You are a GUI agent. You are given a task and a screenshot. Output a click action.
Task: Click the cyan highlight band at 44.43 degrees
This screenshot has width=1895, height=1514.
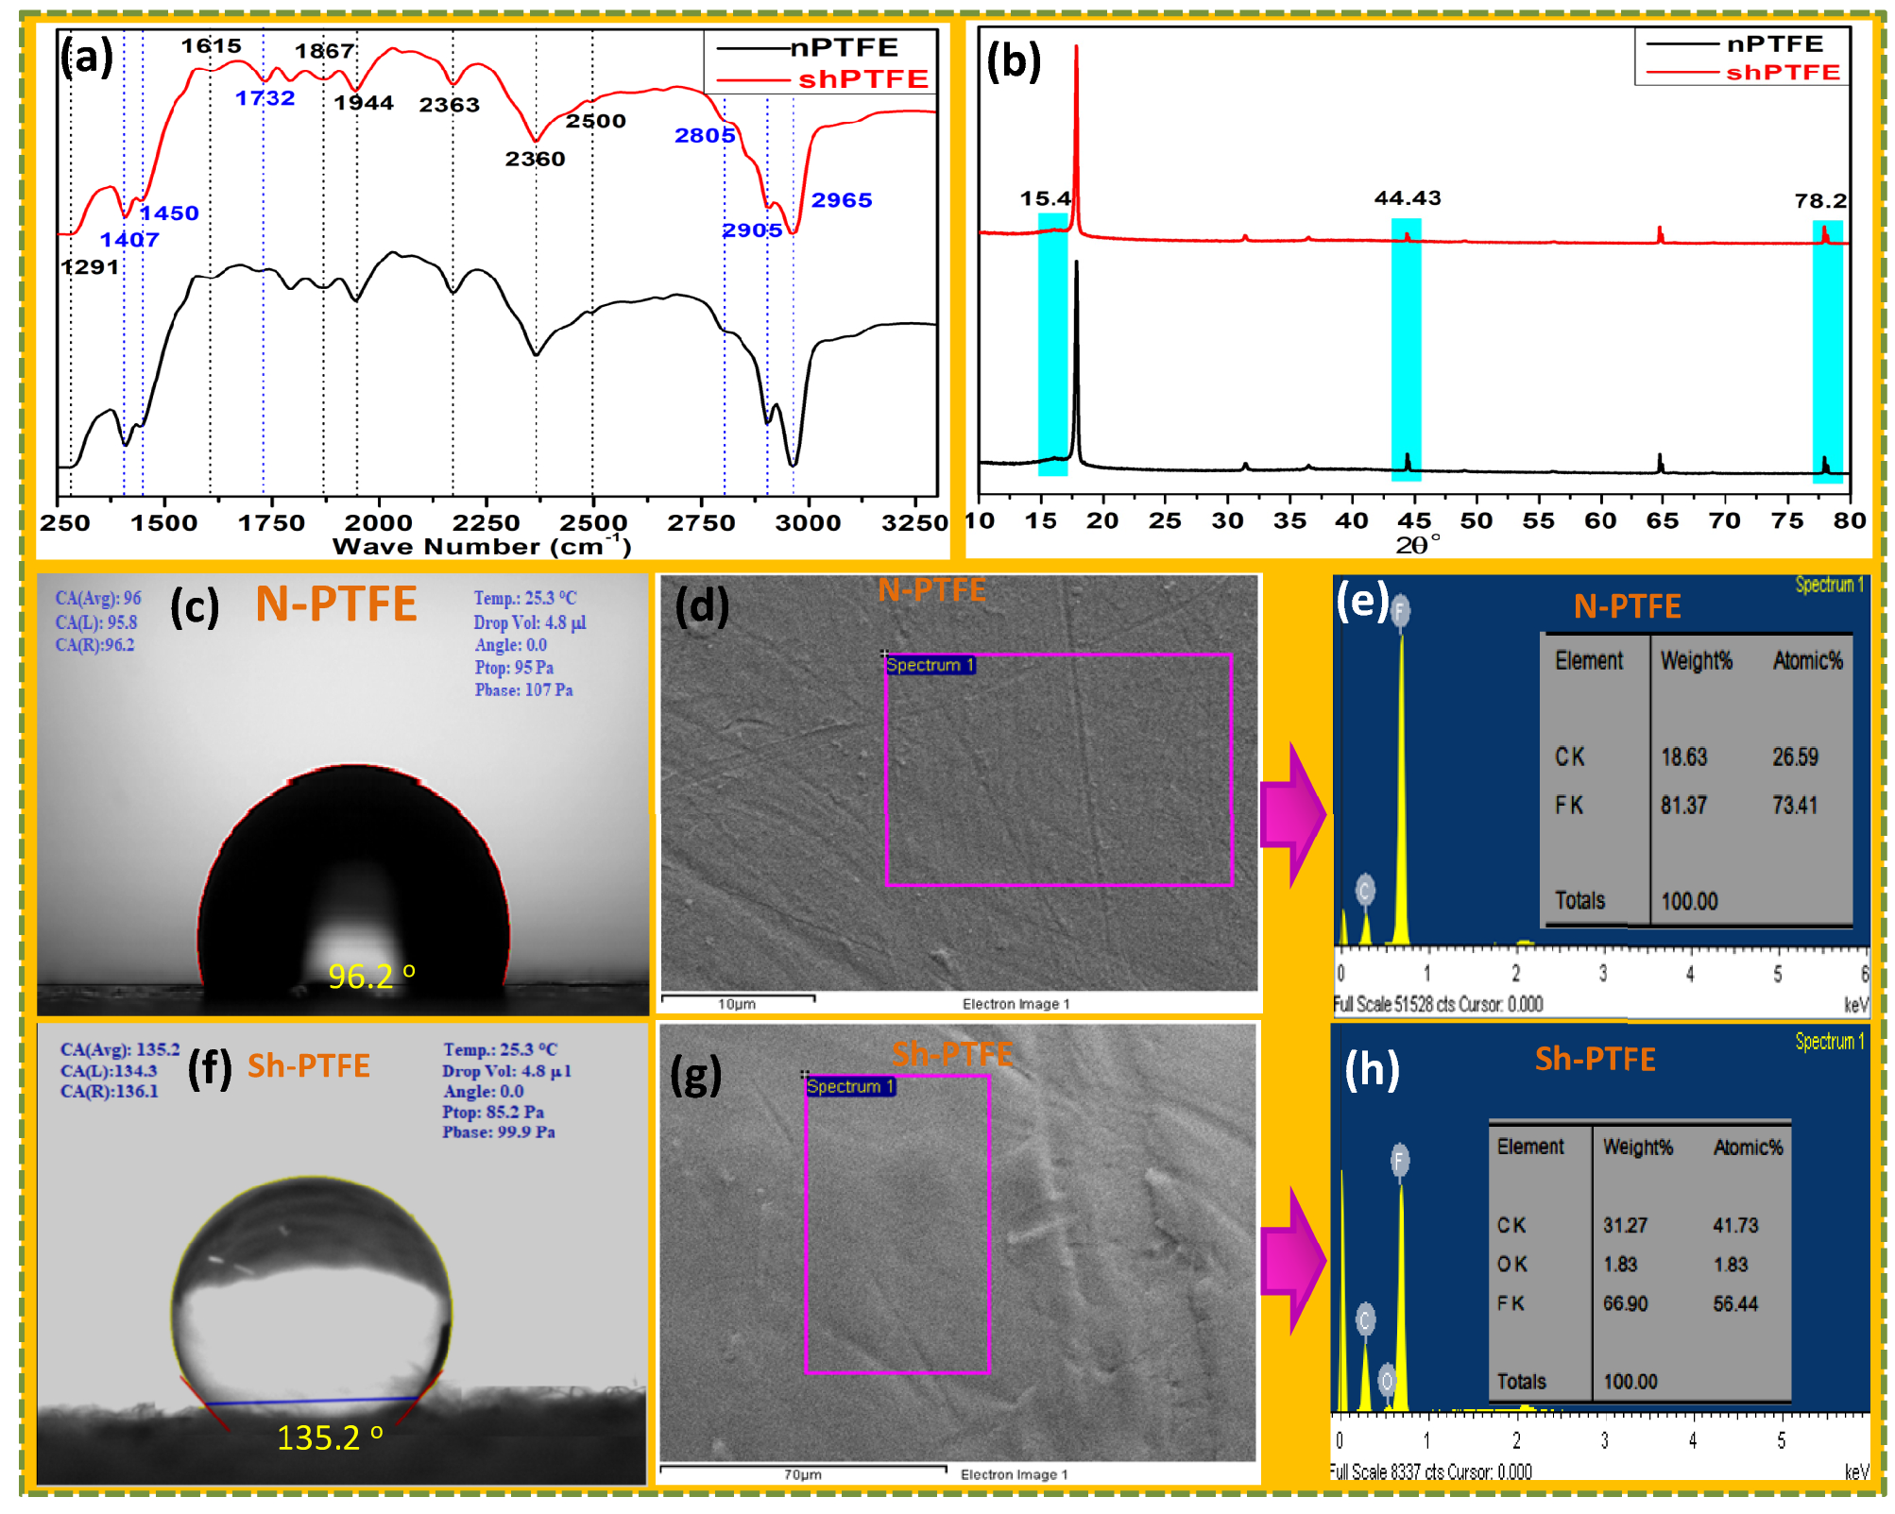[1406, 349]
